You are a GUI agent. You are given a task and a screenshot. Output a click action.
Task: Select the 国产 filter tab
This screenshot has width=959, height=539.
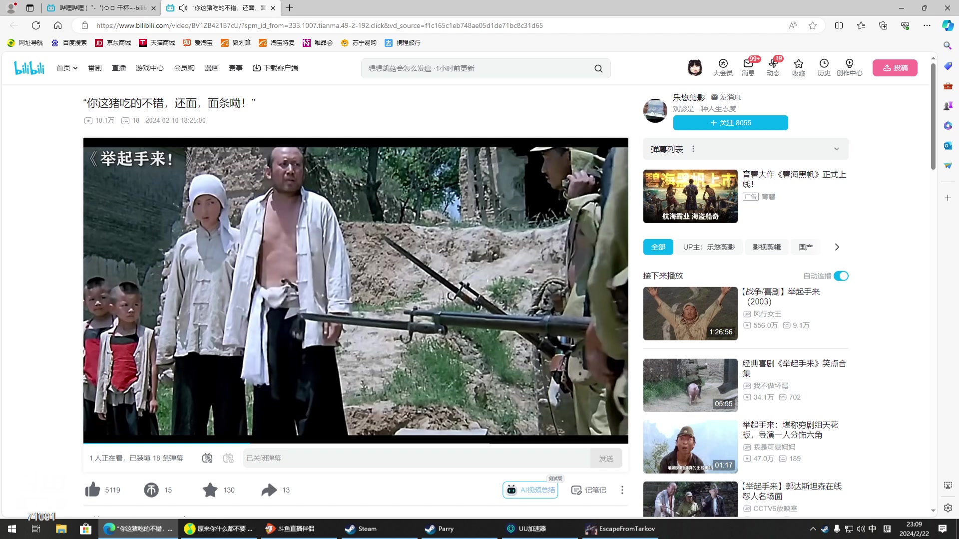point(806,247)
